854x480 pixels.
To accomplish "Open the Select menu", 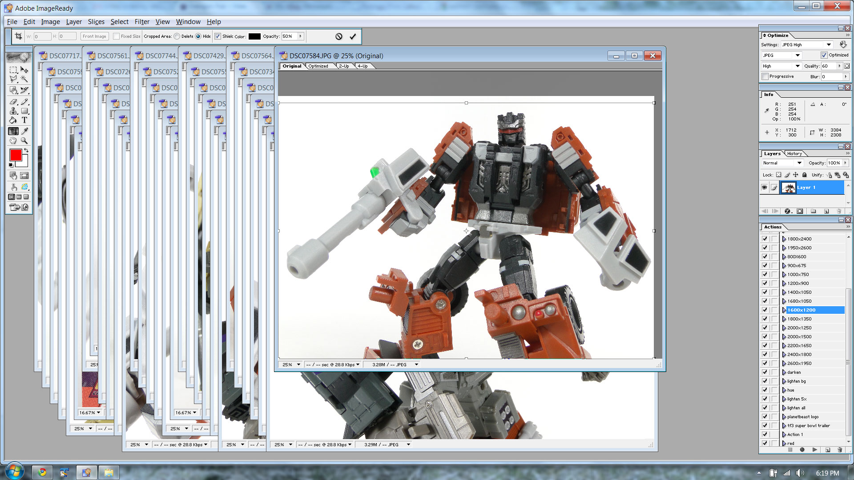I will (x=120, y=22).
